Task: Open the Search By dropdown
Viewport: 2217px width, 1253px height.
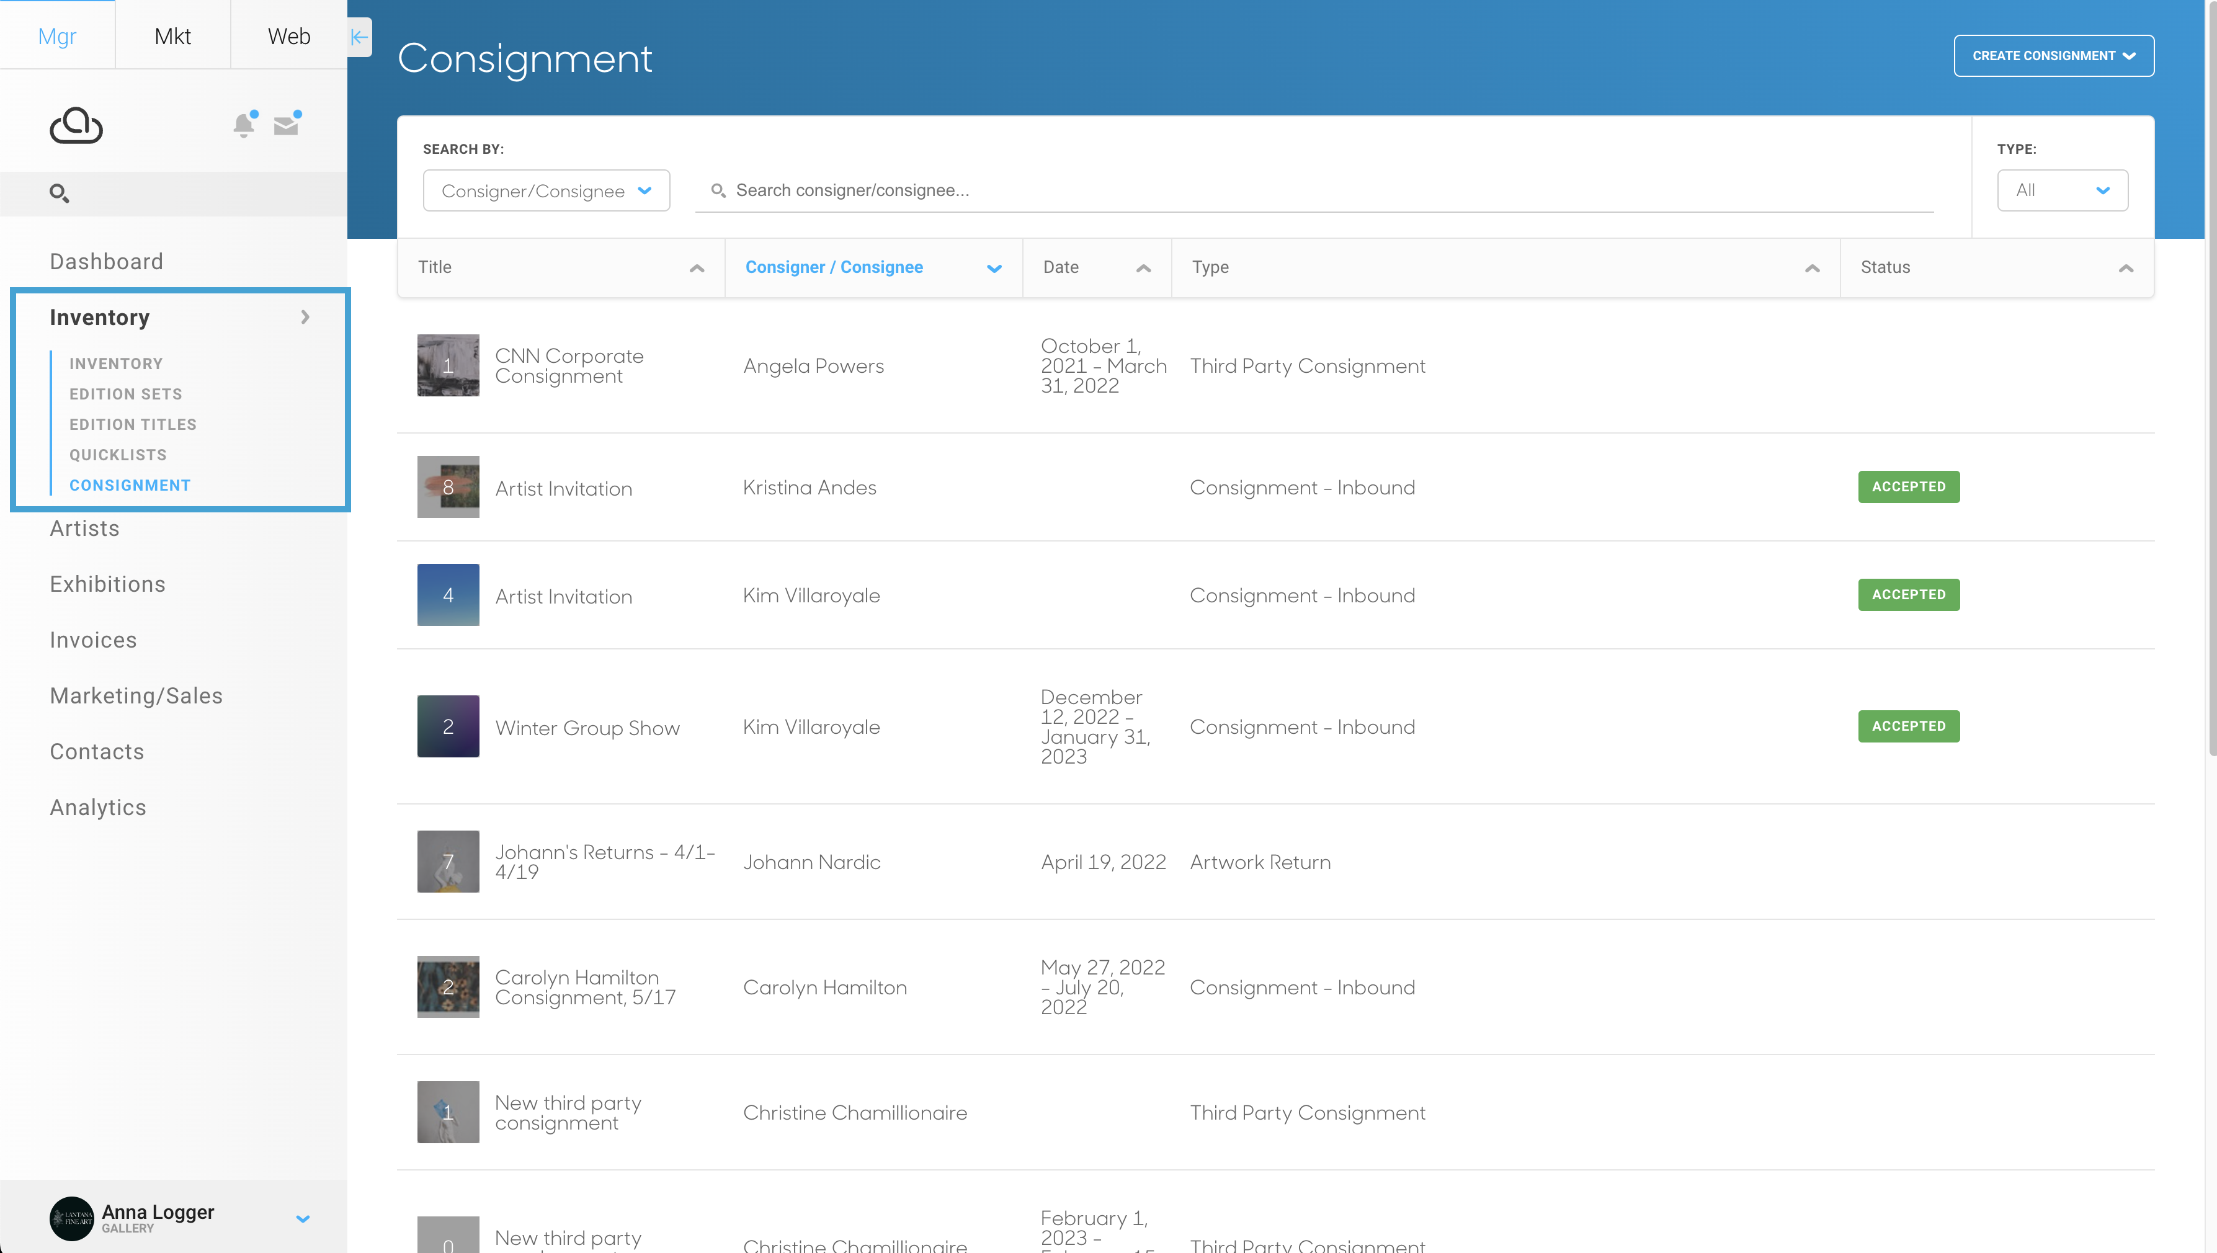Action: [546, 190]
